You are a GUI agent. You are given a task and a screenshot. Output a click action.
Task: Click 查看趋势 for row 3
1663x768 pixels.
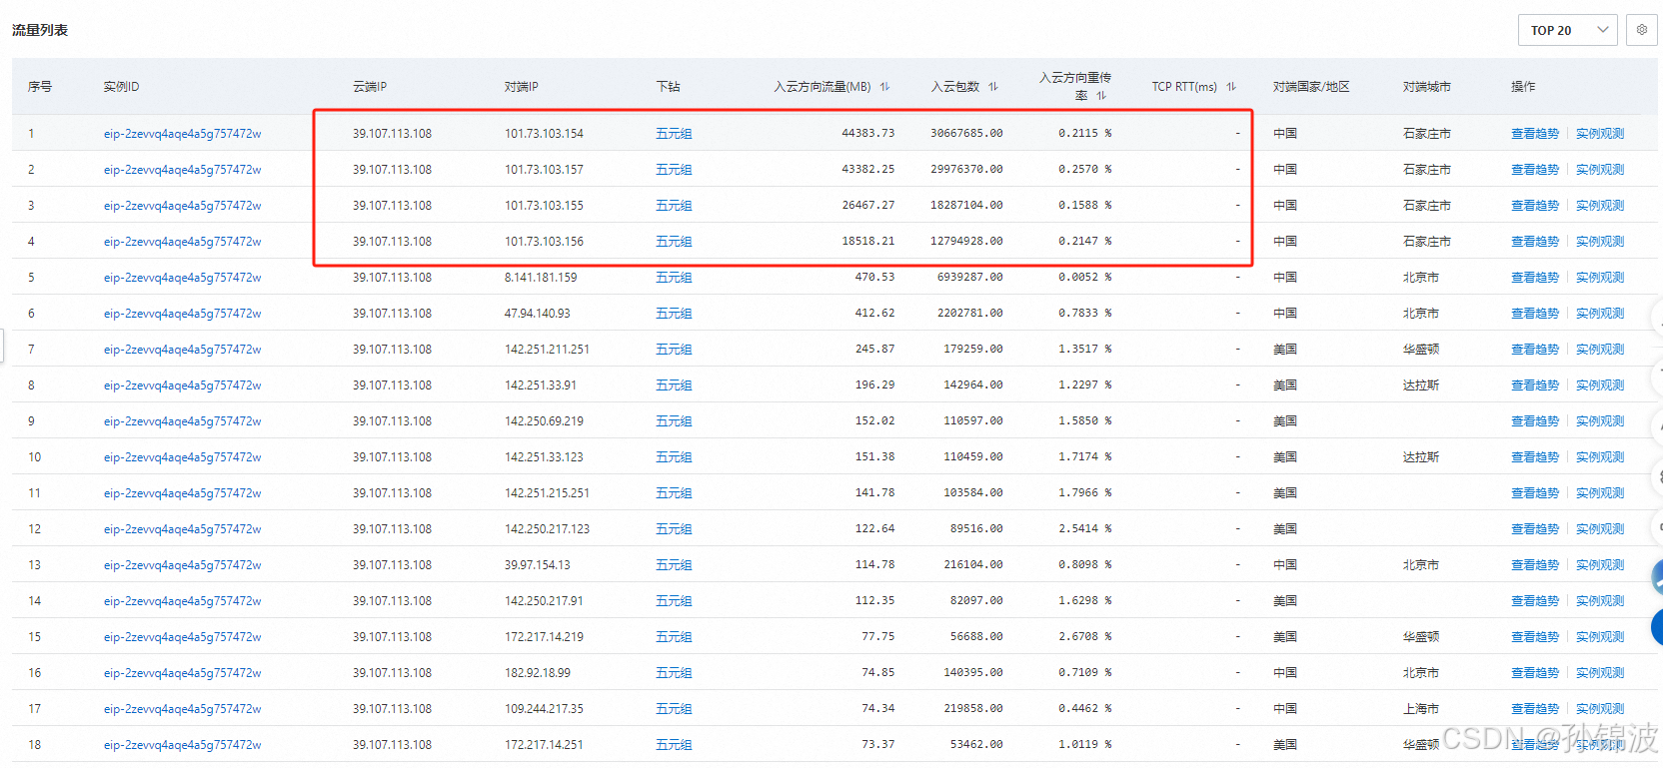(1535, 206)
